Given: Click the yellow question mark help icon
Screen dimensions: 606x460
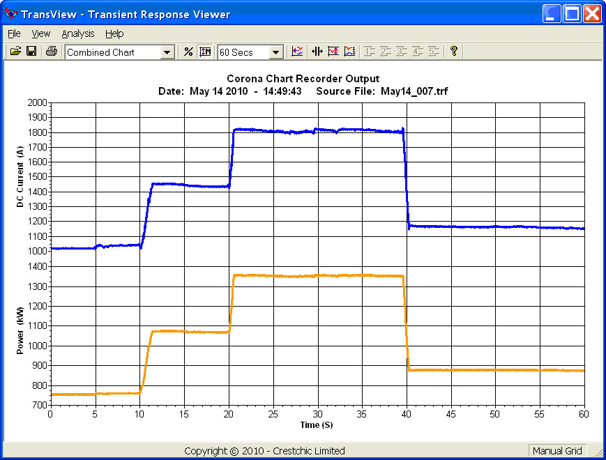Looking at the screenshot, I should click(x=454, y=51).
